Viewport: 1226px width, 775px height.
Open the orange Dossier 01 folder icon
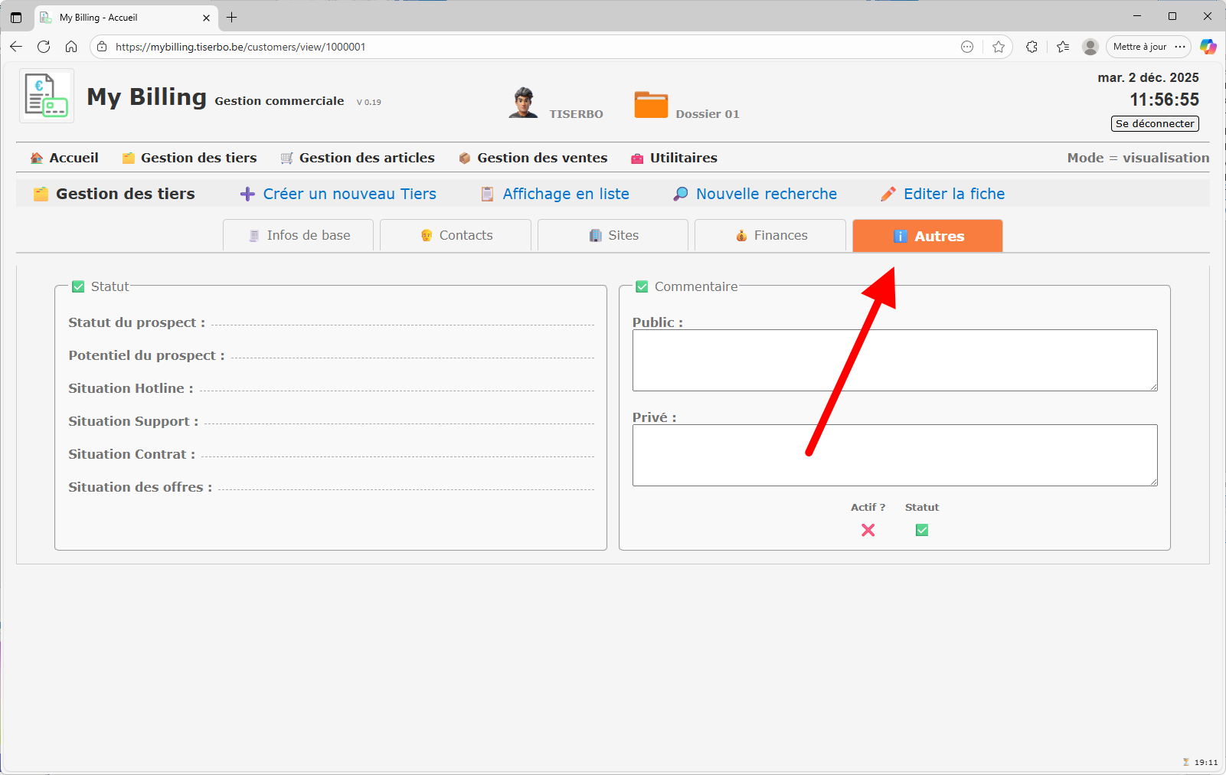point(651,105)
